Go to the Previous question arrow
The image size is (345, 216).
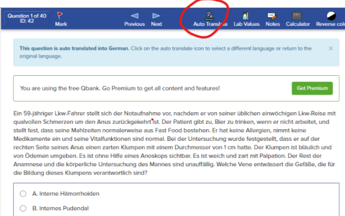point(134,16)
